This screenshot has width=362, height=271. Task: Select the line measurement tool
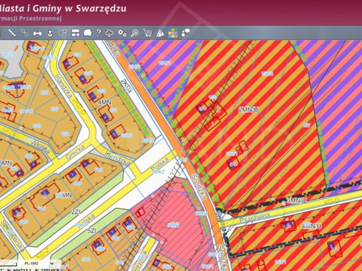coord(11,32)
